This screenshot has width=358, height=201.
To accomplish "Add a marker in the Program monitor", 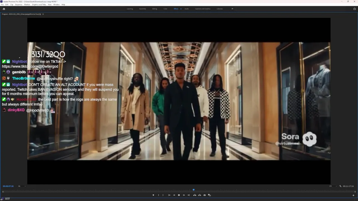I will pyautogui.click(x=153, y=195).
